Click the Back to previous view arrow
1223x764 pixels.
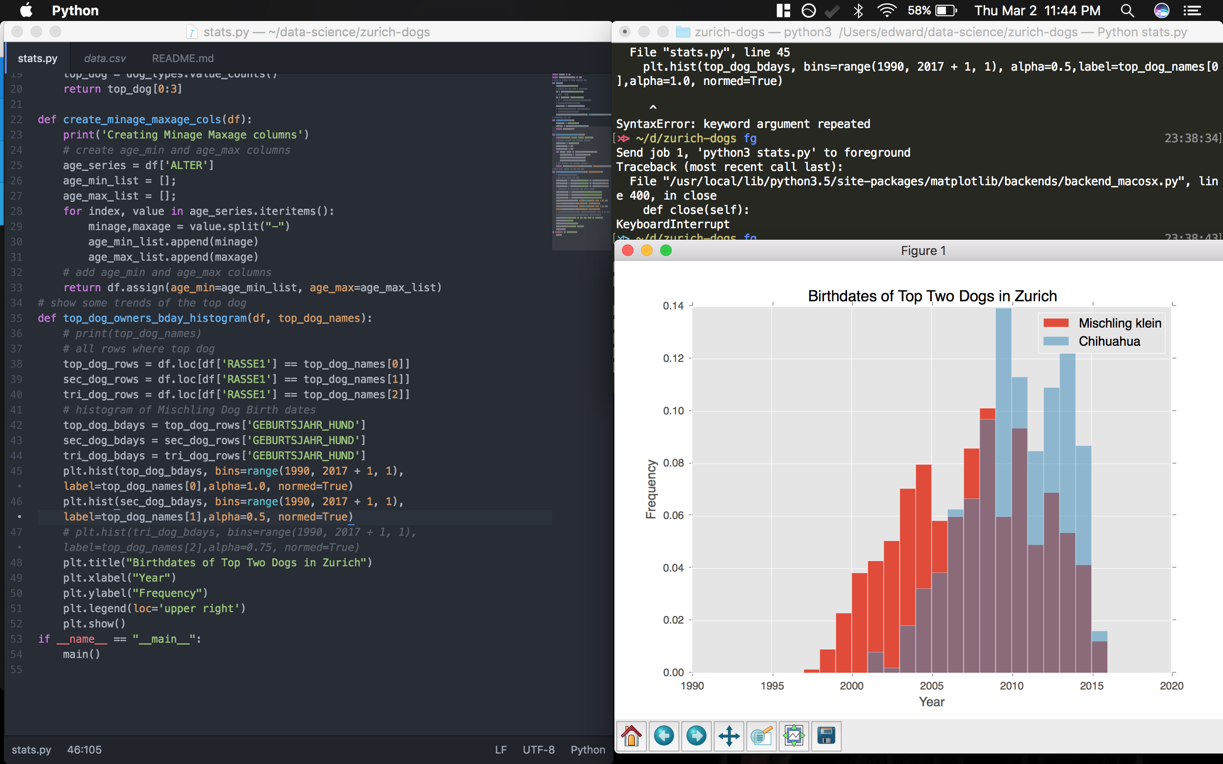click(x=664, y=736)
